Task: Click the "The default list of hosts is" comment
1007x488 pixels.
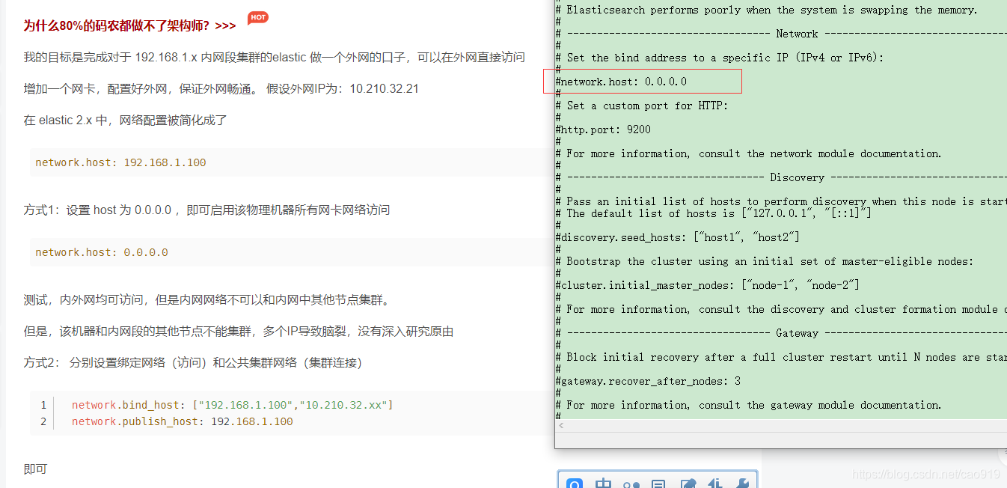Action: click(714, 213)
